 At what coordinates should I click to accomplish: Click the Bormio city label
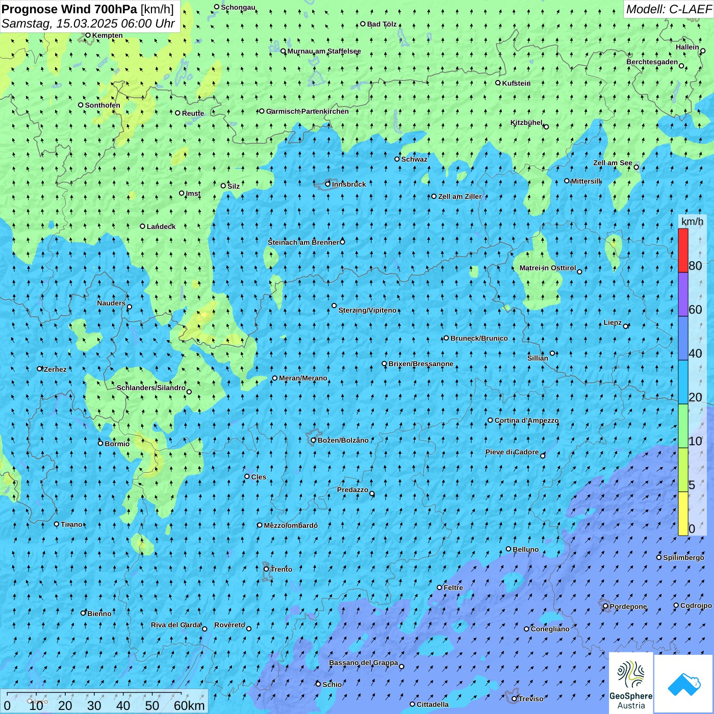point(117,444)
